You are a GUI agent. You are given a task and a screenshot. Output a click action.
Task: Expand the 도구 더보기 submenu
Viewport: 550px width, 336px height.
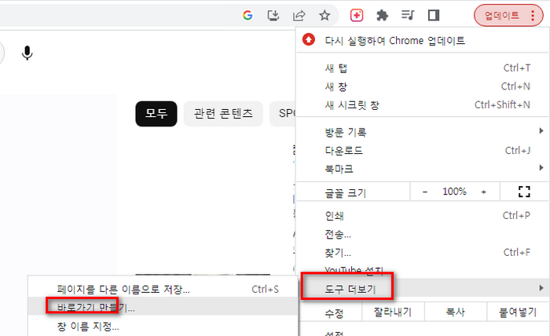coord(423,289)
